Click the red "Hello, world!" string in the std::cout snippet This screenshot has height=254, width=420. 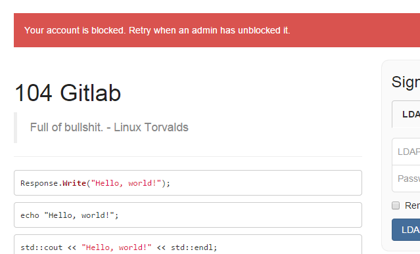(116, 247)
